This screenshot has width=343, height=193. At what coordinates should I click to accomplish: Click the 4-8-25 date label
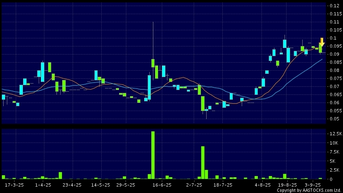tap(263, 185)
